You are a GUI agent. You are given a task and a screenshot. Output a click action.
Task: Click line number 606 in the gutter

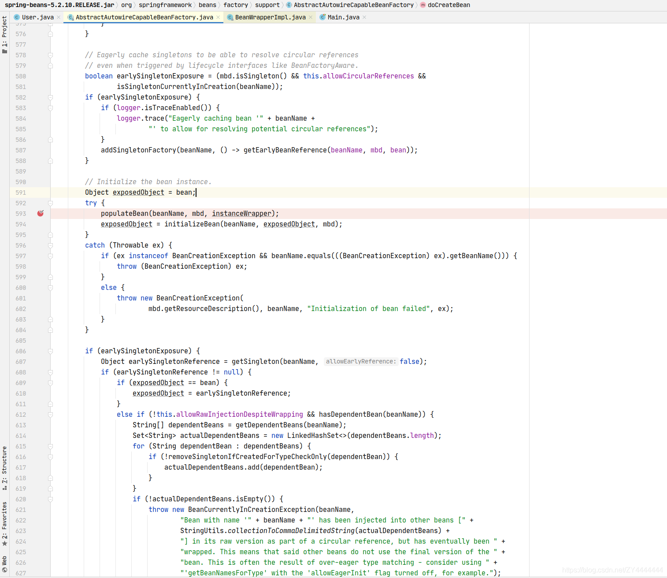pos(21,351)
